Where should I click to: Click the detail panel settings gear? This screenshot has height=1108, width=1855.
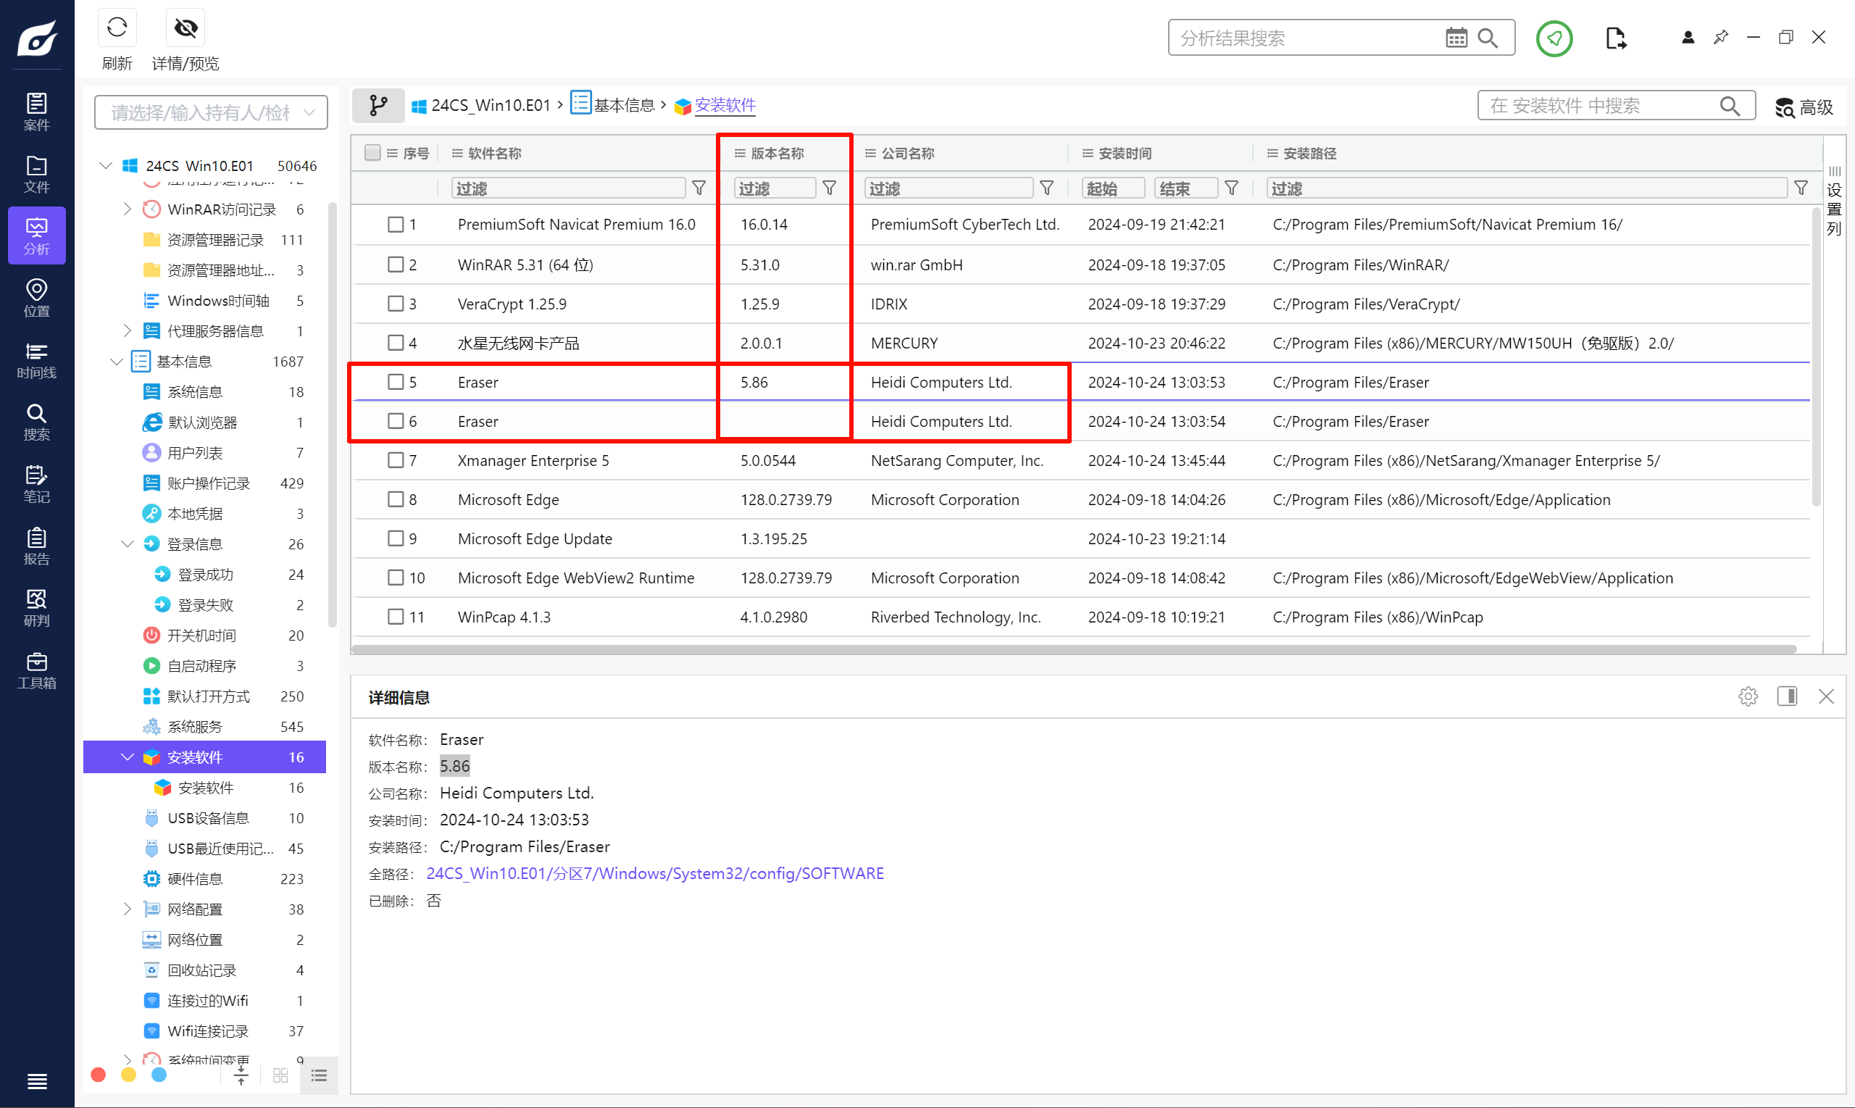point(1748,696)
